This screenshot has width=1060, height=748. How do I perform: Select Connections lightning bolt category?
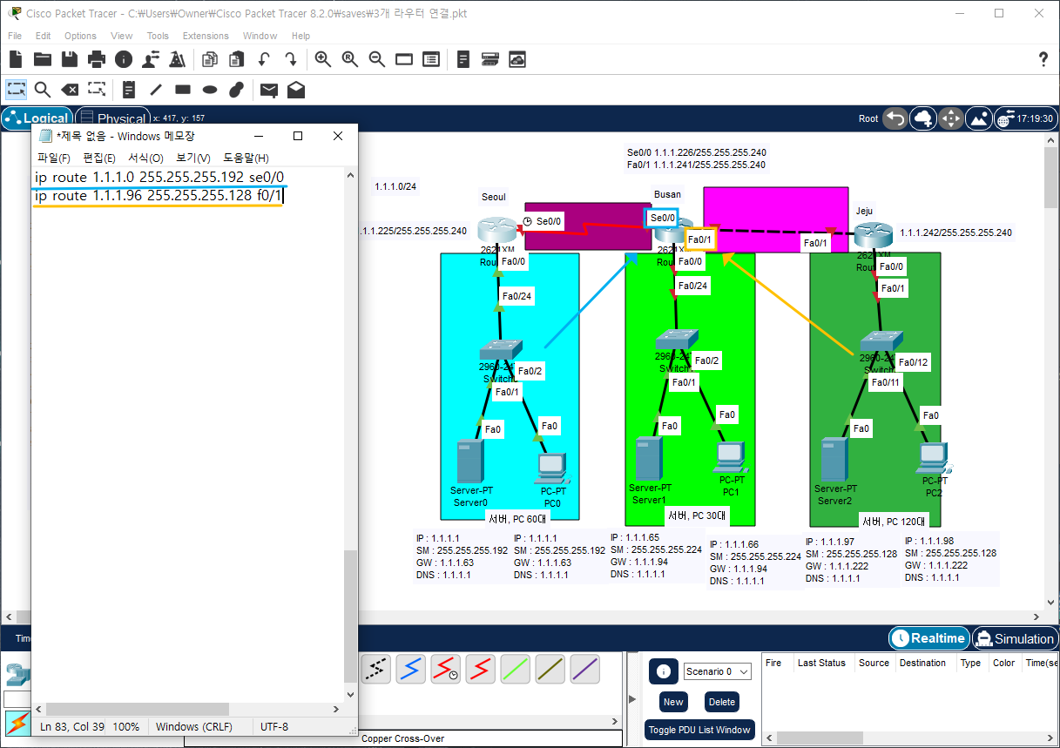click(17, 723)
